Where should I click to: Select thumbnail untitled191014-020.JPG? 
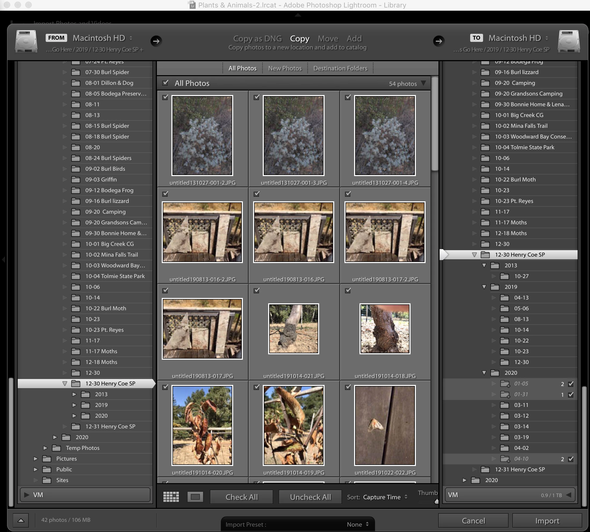click(202, 425)
